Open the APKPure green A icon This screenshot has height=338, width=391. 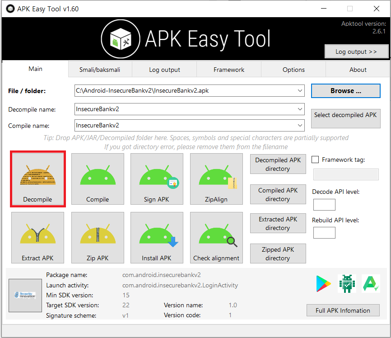[371, 284]
